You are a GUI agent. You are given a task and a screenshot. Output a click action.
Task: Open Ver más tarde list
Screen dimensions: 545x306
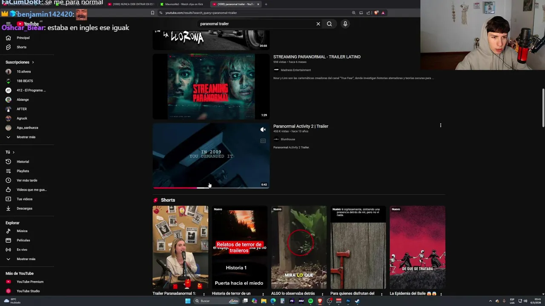click(27, 180)
